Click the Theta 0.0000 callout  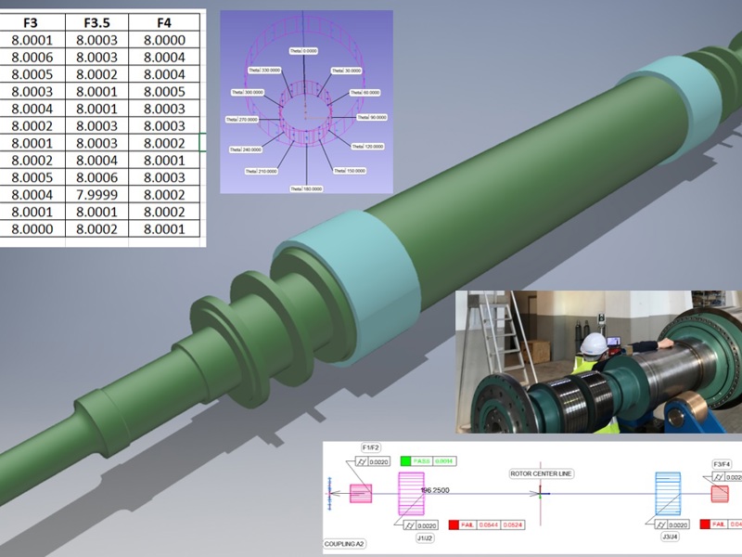pyautogui.click(x=304, y=49)
